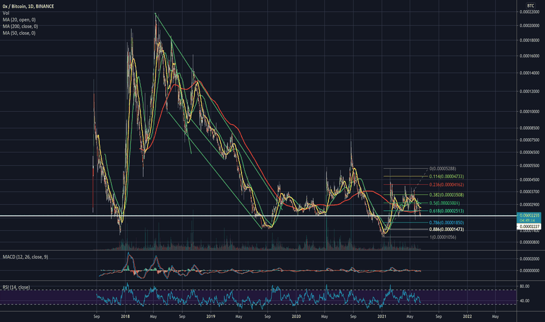Click the RSI axis value 80.00

point(525,286)
